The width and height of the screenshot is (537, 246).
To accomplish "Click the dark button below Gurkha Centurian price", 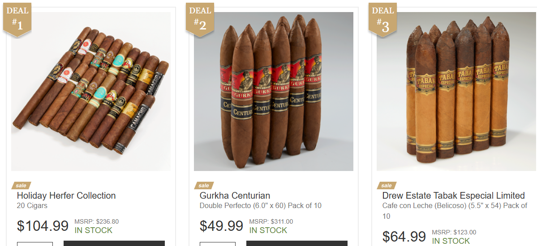I will tap(296, 243).
